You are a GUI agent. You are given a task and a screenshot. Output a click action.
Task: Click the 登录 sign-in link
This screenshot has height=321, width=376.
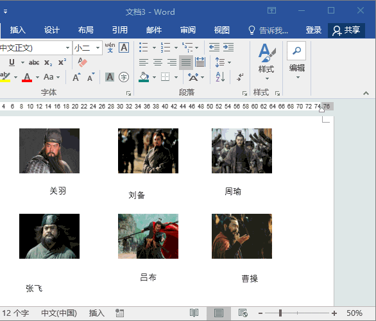click(313, 30)
